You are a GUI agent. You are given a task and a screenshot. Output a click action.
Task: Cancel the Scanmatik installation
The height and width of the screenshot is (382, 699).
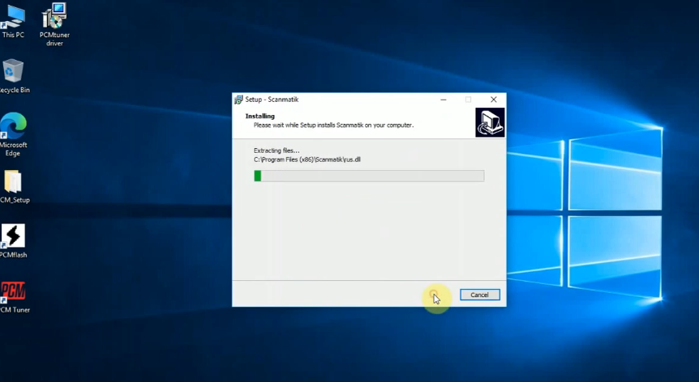coord(480,295)
